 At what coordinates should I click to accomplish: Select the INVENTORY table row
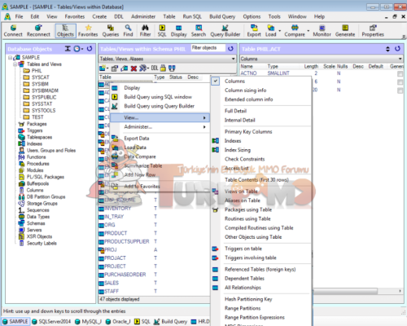117,209
